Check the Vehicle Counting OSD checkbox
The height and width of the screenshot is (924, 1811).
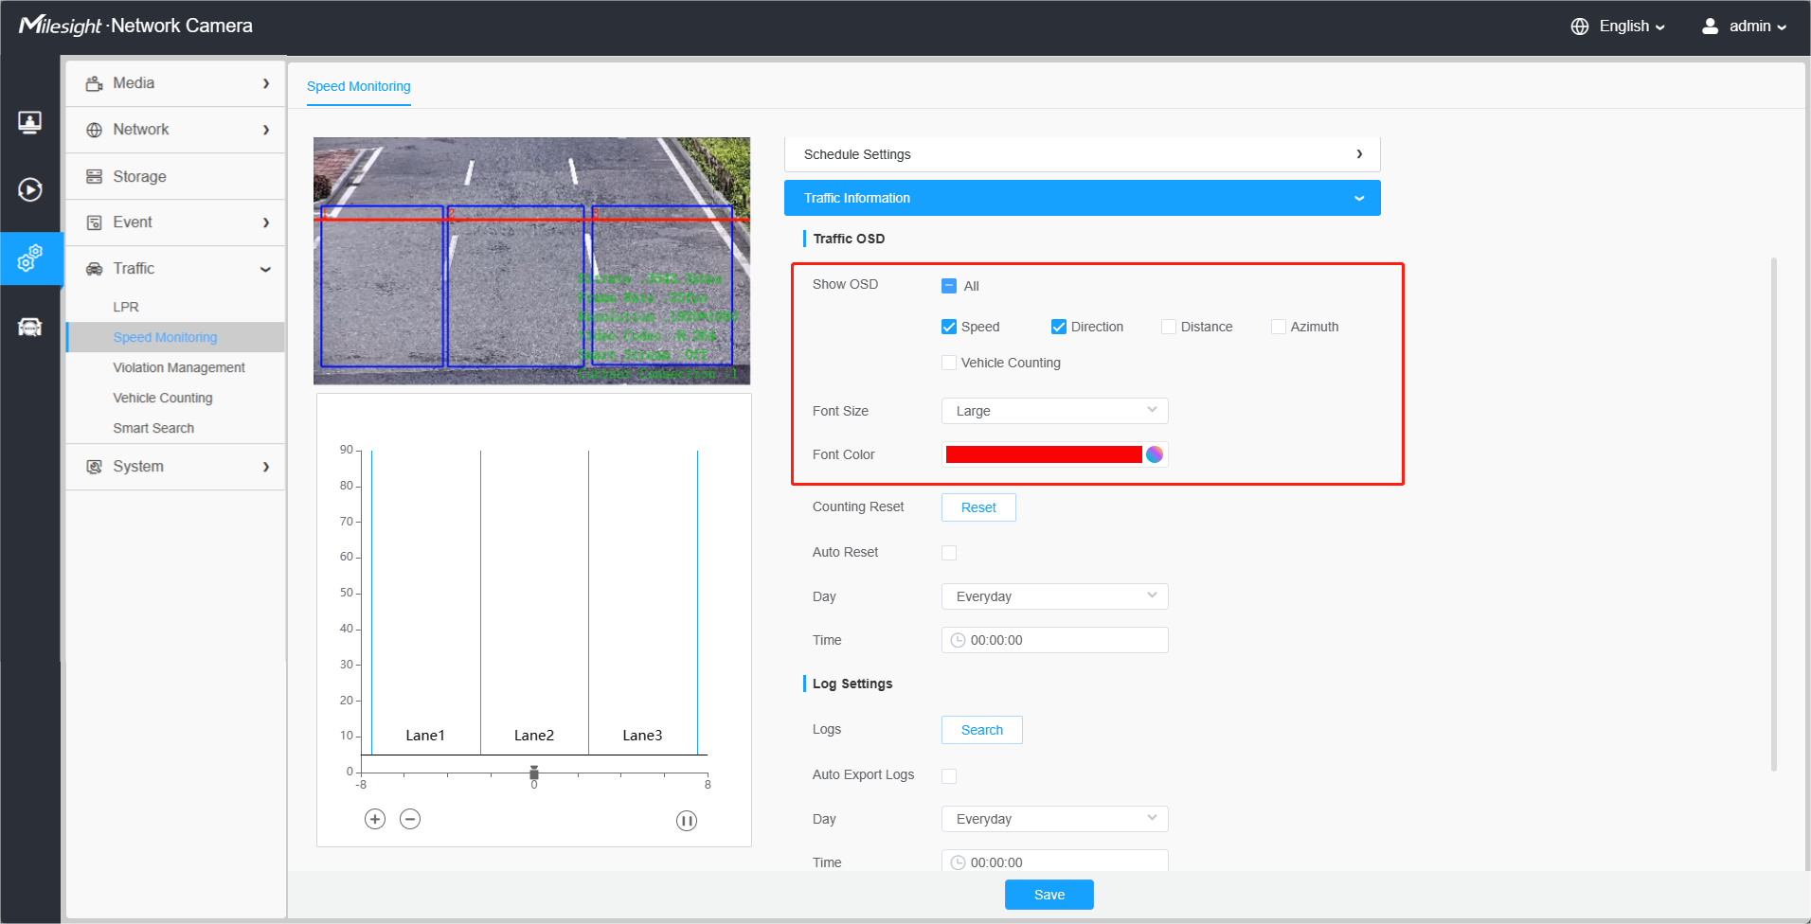[x=949, y=363]
